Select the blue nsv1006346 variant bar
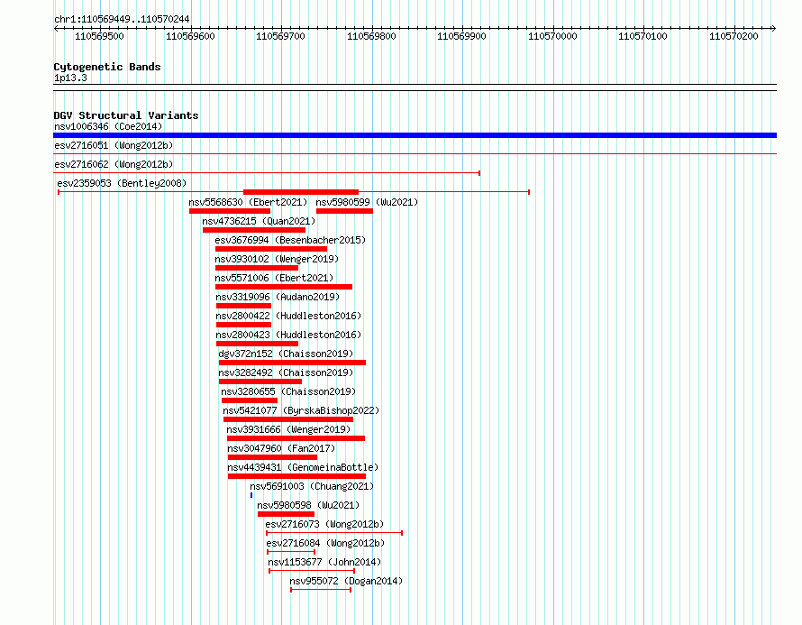The width and height of the screenshot is (802, 625). click(x=415, y=135)
